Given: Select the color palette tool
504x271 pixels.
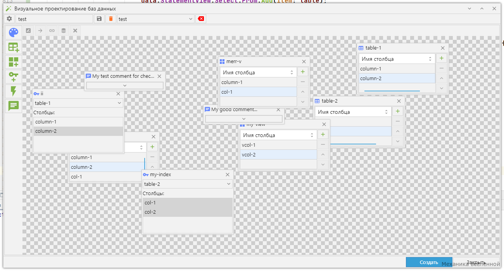Looking at the screenshot, I should tap(14, 33).
